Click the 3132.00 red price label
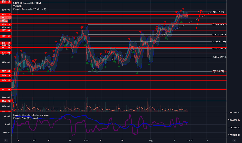Image resolution: width=242 pixels, height=143 pixels. [6, 101]
